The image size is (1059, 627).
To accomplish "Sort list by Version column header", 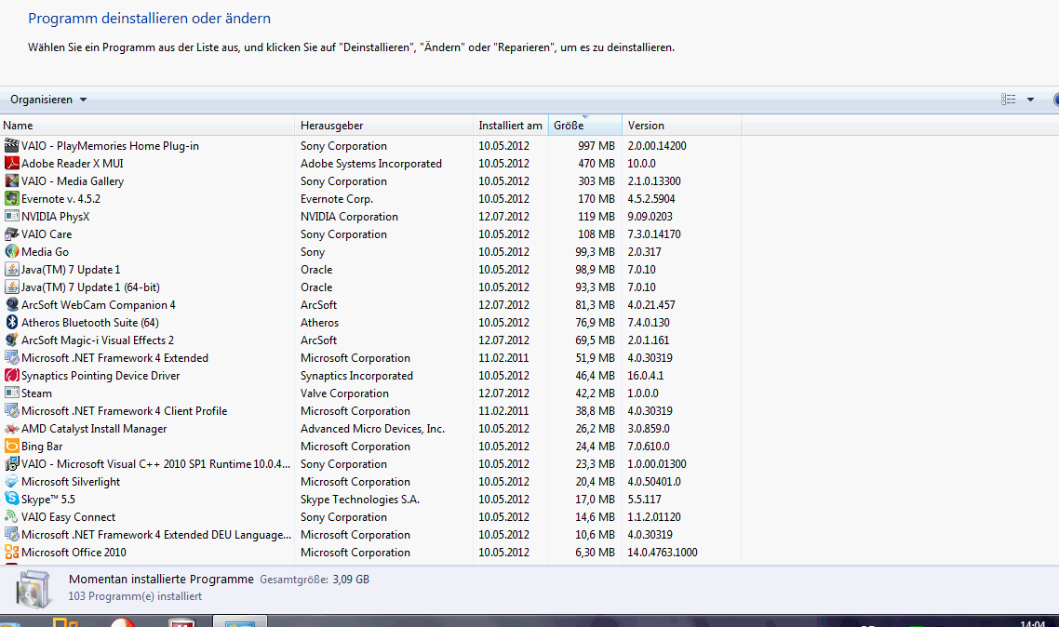I will [x=681, y=126].
